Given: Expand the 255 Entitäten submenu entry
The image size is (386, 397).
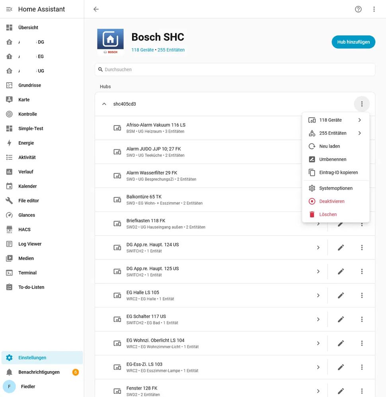Looking at the screenshot, I should [335, 133].
